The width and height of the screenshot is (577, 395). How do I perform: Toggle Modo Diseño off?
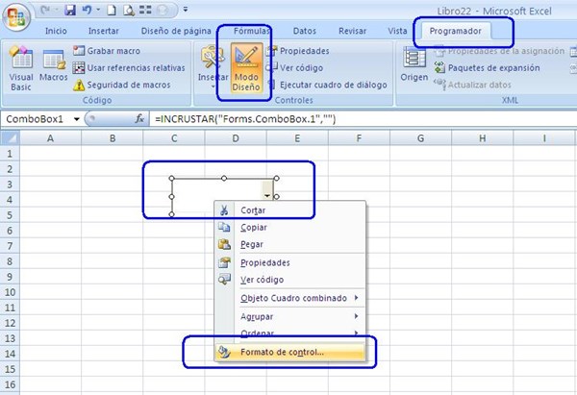coord(246,67)
